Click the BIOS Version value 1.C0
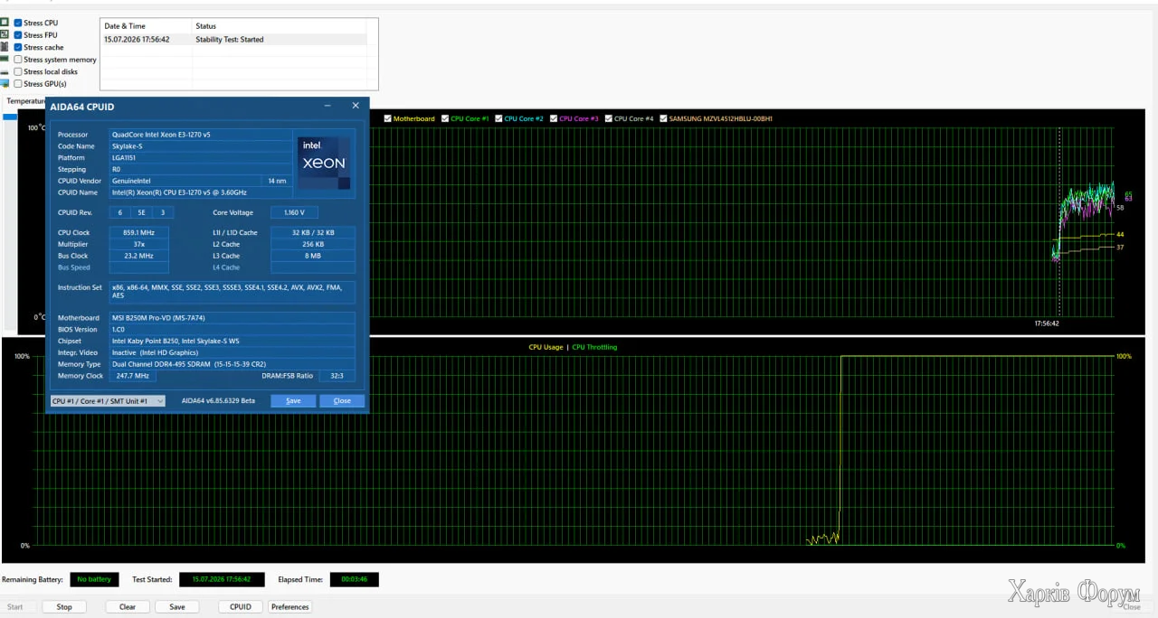Viewport: 1158px width, 618px height. coord(233,330)
